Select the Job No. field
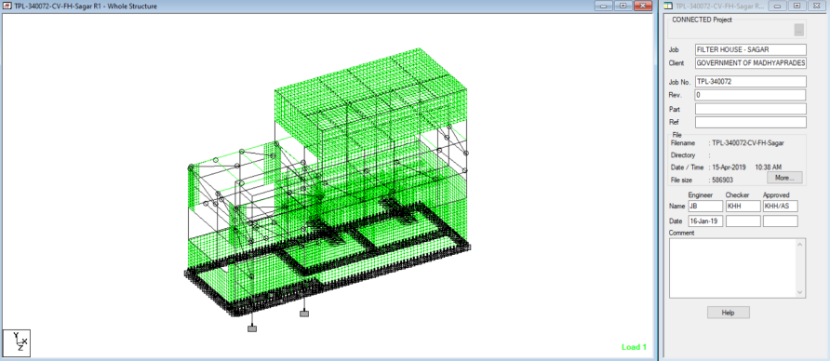The height and width of the screenshot is (361, 830). (751, 82)
